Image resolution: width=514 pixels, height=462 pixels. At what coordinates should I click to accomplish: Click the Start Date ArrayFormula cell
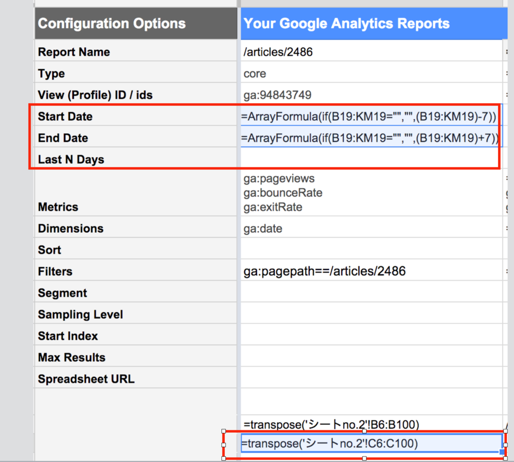click(x=371, y=116)
